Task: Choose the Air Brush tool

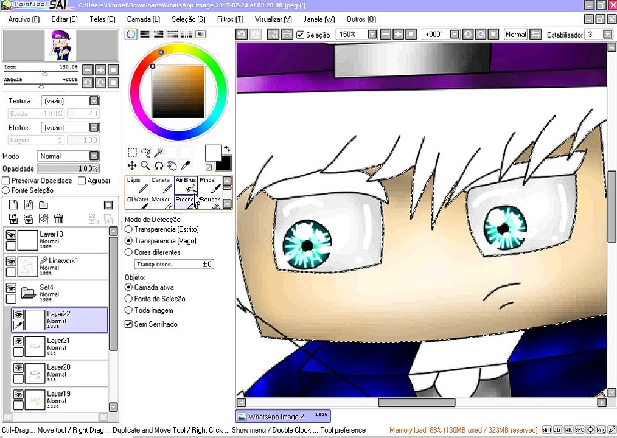Action: [186, 185]
